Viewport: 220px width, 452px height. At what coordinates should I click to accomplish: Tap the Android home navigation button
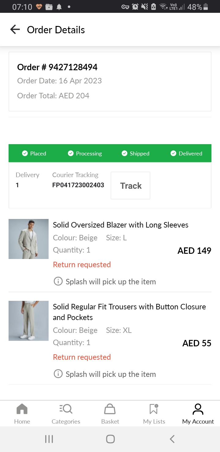coord(110,439)
